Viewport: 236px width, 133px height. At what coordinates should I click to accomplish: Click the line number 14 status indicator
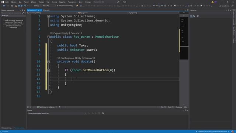tap(163, 107)
